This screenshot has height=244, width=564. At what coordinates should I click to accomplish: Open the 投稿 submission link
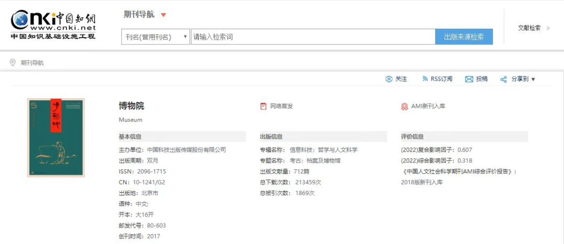pos(482,79)
